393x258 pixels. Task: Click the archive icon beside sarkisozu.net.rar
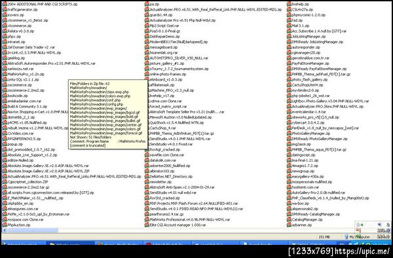[x=5, y=69]
